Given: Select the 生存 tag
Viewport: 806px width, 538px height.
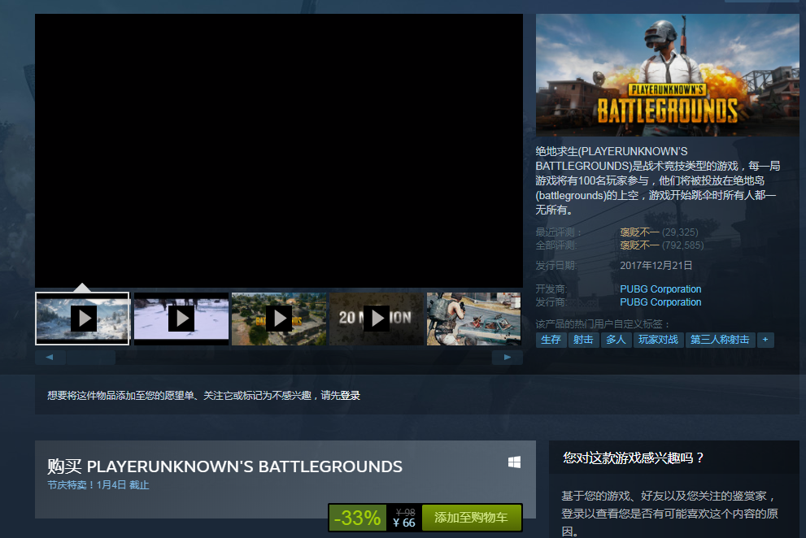Looking at the screenshot, I should click(551, 340).
